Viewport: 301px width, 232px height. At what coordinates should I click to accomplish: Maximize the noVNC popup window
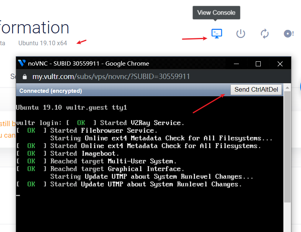[x=258, y=64]
